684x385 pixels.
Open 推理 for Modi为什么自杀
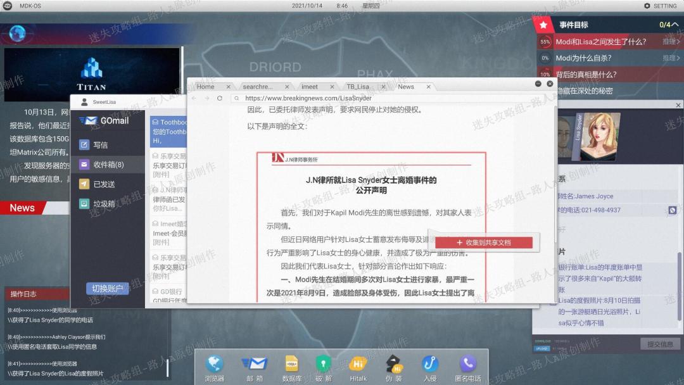point(671,58)
